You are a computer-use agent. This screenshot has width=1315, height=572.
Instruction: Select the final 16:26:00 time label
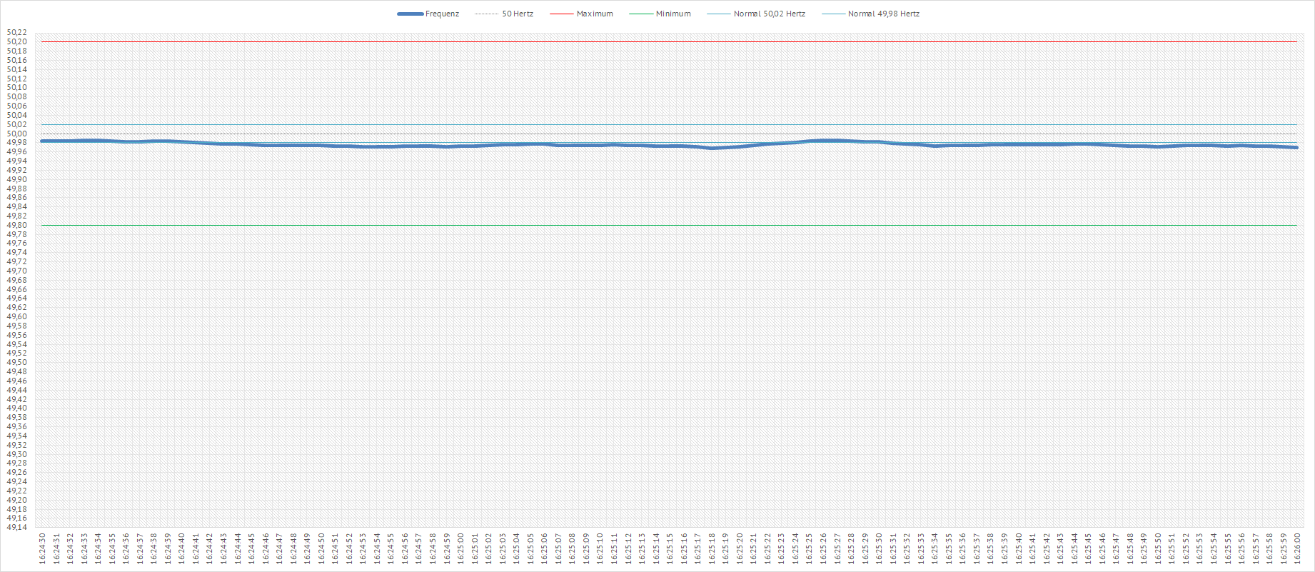1297,548
